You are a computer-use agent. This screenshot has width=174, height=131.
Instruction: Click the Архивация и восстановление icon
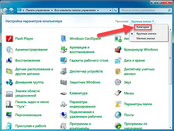tap(64, 49)
